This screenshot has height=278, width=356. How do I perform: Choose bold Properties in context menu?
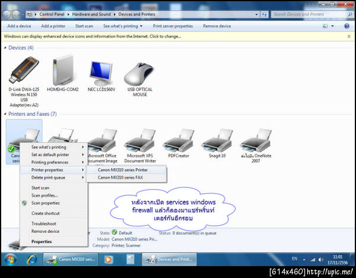(x=54, y=241)
